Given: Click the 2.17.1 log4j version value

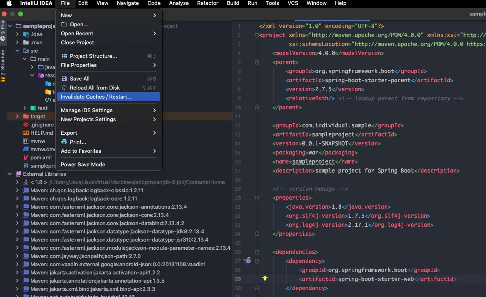Looking at the screenshot, I should (x=358, y=225).
